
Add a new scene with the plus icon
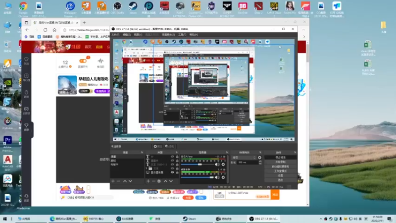point(113,181)
